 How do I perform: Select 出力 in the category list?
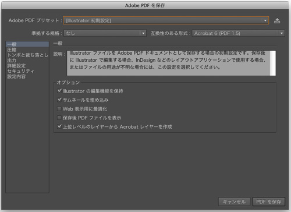[27, 61]
